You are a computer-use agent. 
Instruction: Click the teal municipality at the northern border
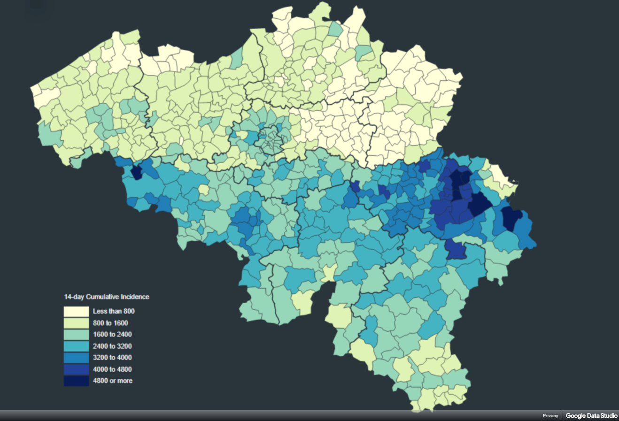(335, 29)
